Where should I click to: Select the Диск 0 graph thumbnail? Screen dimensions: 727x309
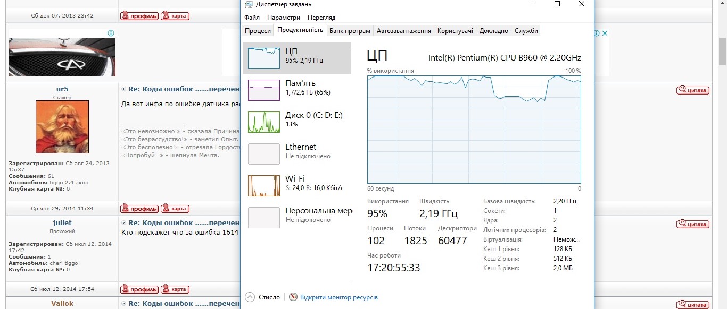click(x=264, y=122)
